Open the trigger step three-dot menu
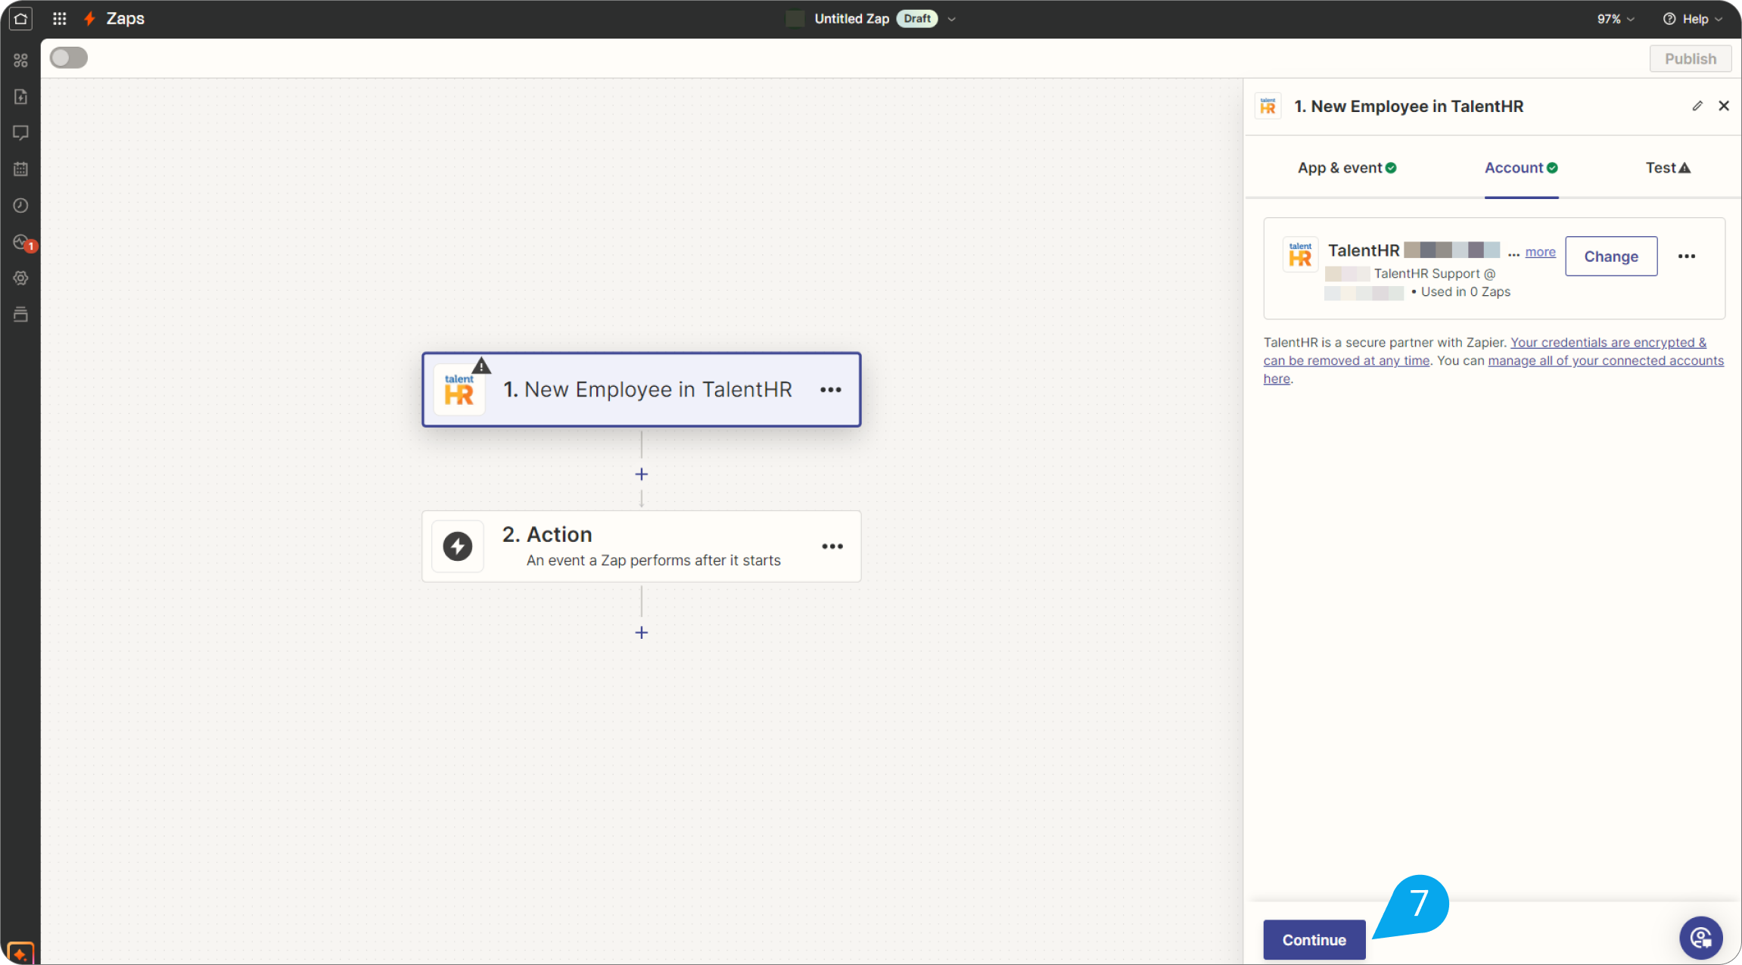 [x=831, y=390]
